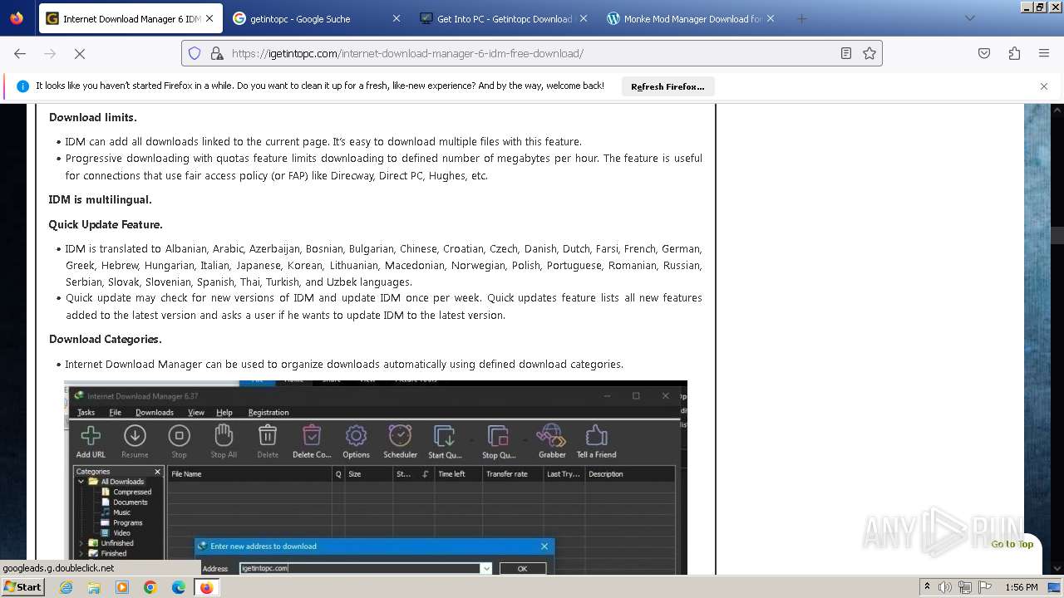Screen dimensions: 1064x598
Task: Open the network status tray icon
Action: [965, 587]
